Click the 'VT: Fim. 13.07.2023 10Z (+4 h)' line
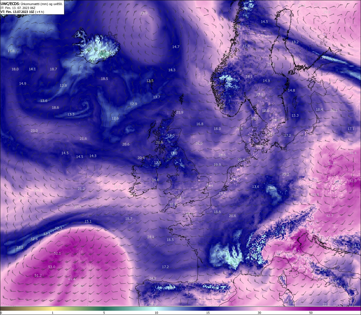This screenshot has height=315, width=361. (22, 12)
